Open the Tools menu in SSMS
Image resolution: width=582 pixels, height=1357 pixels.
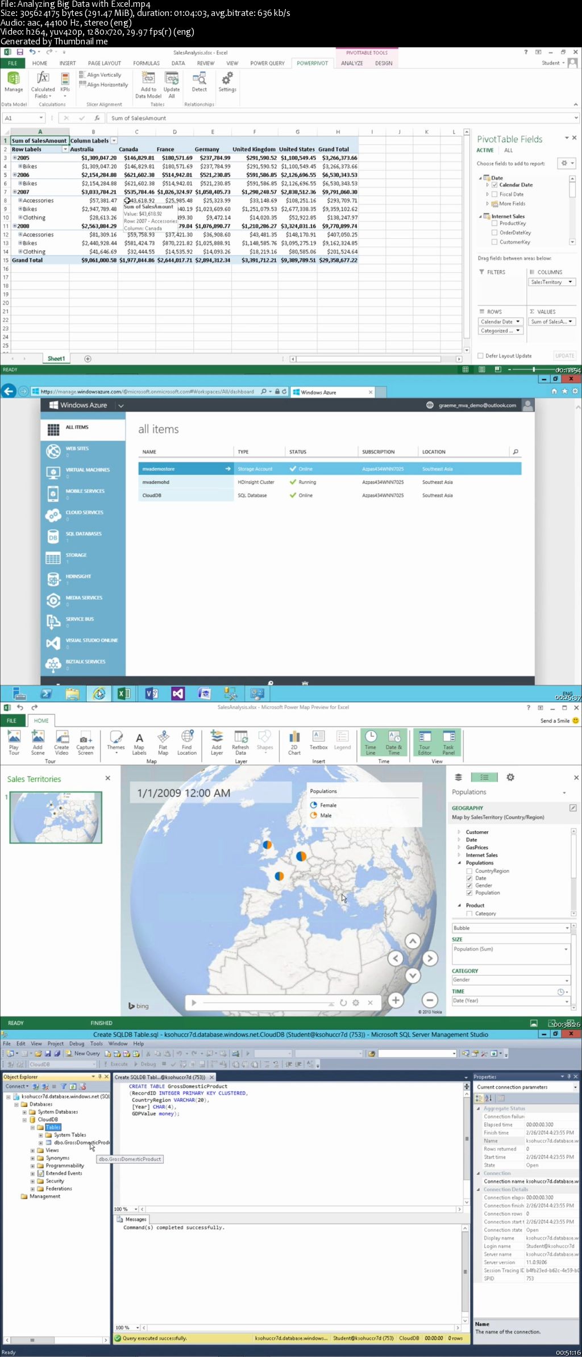[x=97, y=1044]
